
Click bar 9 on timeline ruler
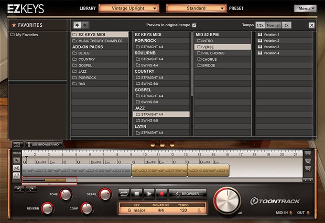tap(131, 154)
